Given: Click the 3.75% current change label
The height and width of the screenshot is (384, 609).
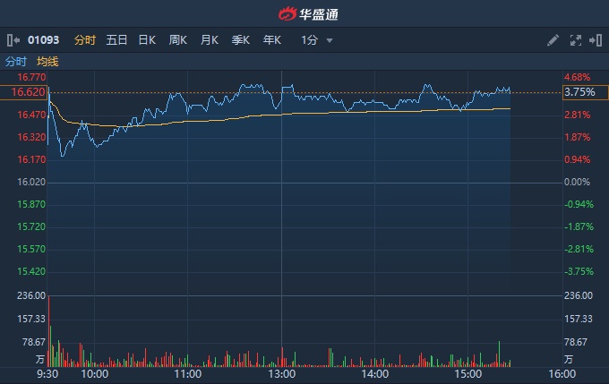Looking at the screenshot, I should click(x=579, y=92).
